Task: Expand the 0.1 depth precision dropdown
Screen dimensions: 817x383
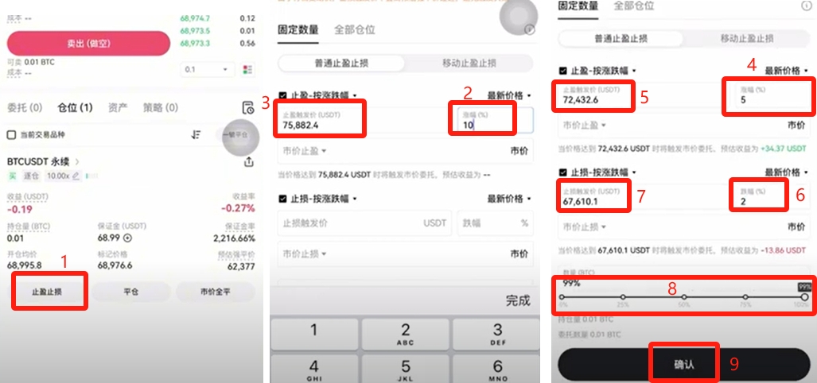Action: click(x=208, y=69)
